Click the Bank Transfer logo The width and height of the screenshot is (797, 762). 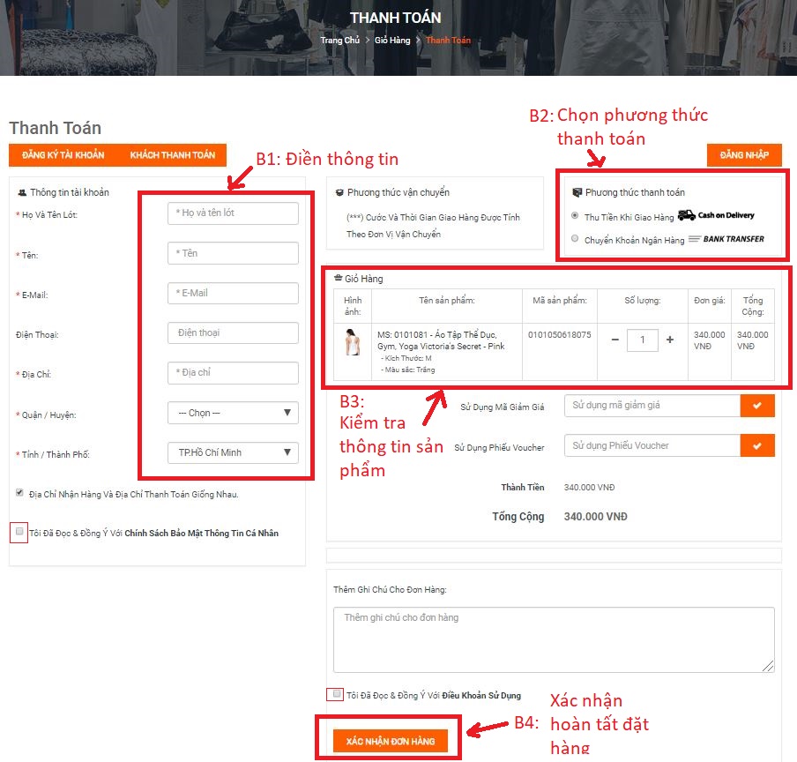tap(726, 239)
